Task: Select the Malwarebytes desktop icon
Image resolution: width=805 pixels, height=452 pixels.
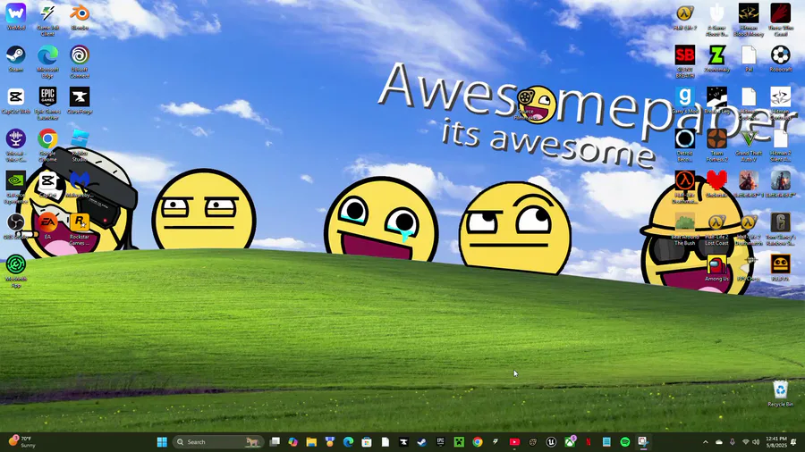Action: pos(80,185)
